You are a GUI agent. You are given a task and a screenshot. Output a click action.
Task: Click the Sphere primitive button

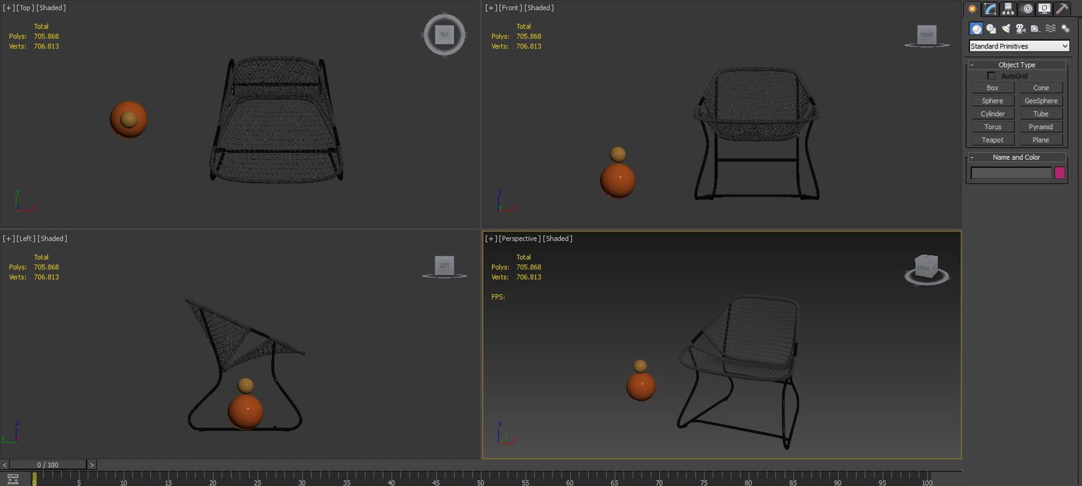click(x=992, y=101)
